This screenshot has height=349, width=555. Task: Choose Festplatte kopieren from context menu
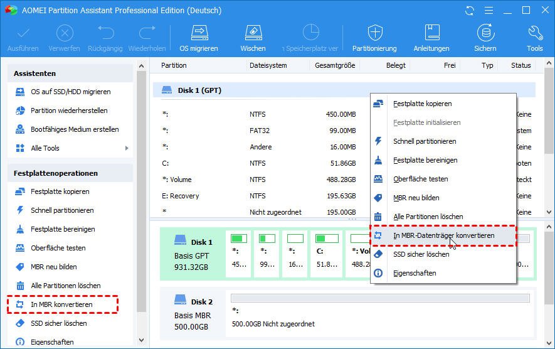point(443,104)
